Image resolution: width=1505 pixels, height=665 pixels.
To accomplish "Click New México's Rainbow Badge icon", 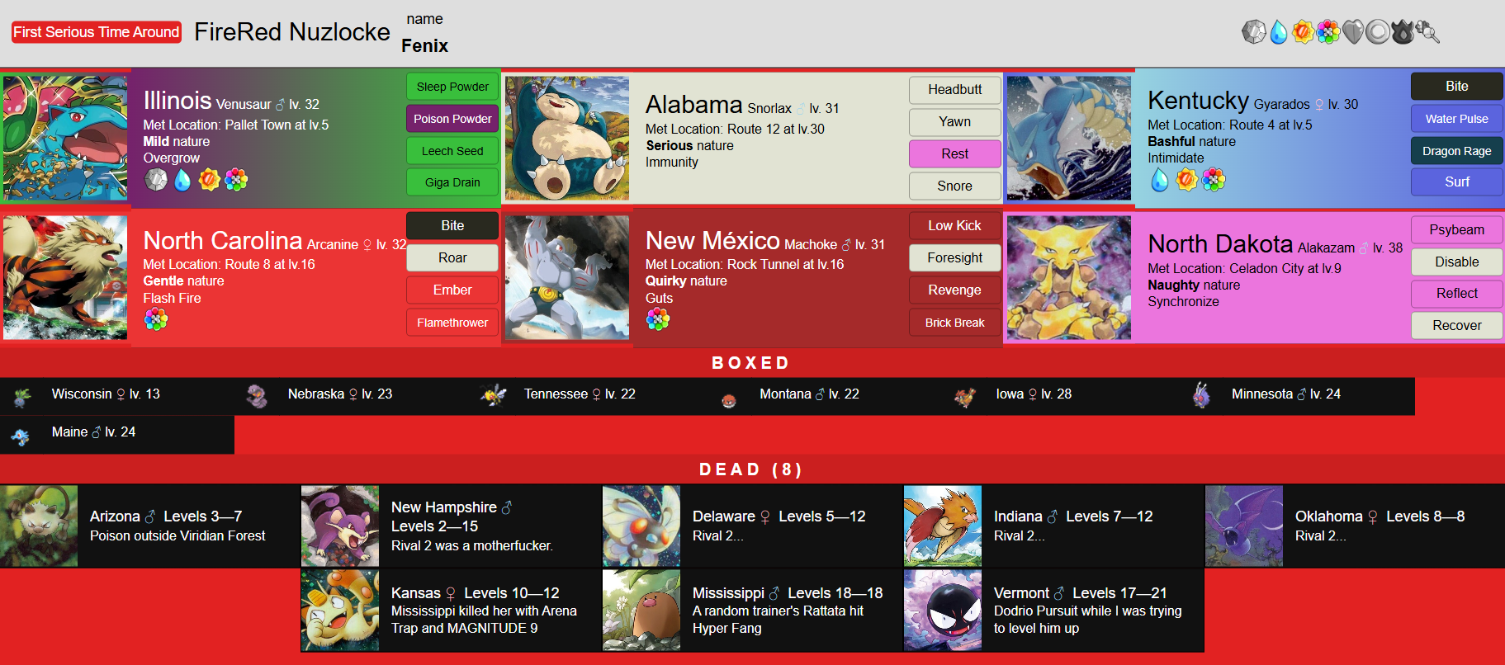I will (658, 319).
